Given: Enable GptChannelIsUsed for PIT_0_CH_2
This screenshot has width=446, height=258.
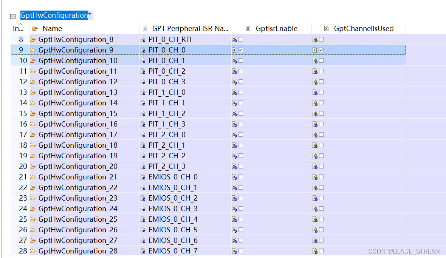Looking at the screenshot, I should (x=321, y=71).
